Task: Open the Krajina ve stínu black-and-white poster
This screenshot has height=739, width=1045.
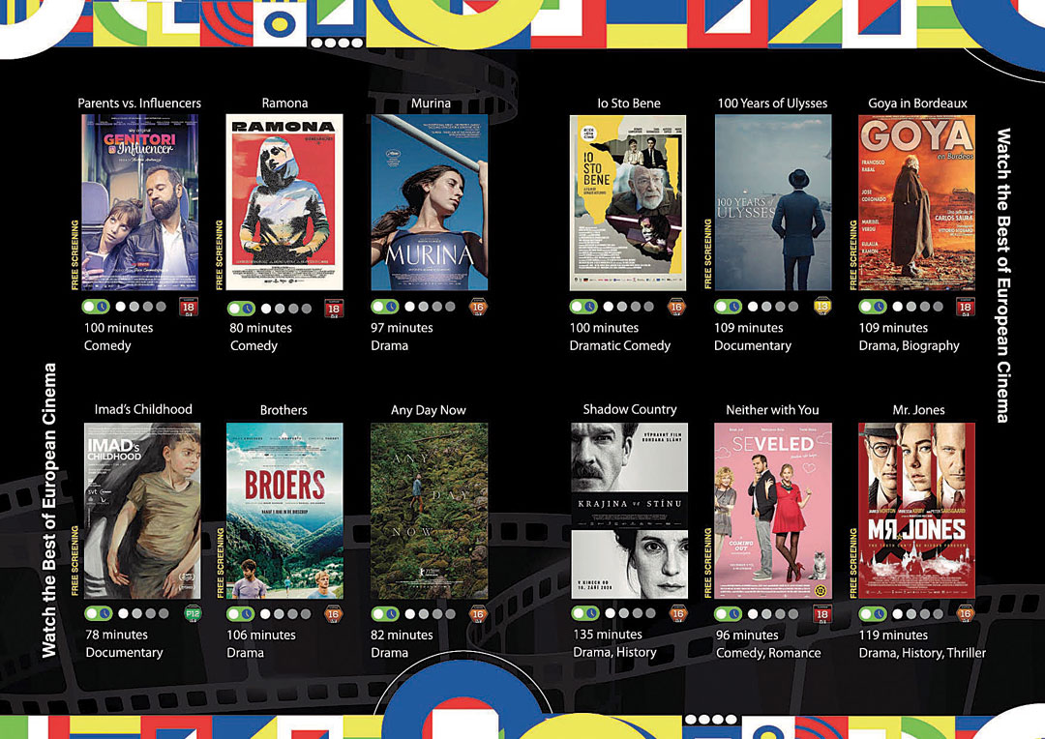Action: pos(630,511)
